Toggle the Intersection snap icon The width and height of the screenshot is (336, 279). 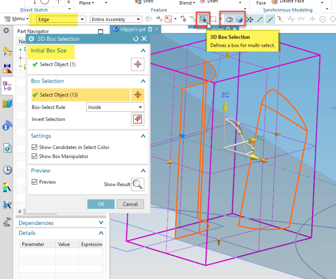click(312, 19)
